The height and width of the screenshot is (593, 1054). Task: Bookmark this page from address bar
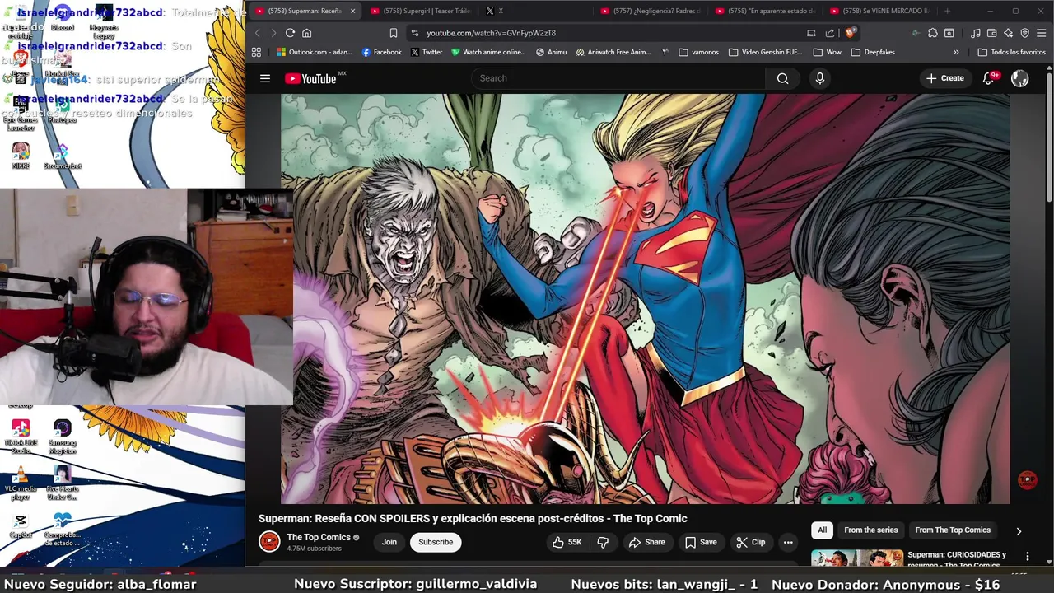pyautogui.click(x=393, y=33)
